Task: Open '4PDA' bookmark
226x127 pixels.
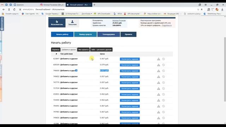Action: [118, 14]
